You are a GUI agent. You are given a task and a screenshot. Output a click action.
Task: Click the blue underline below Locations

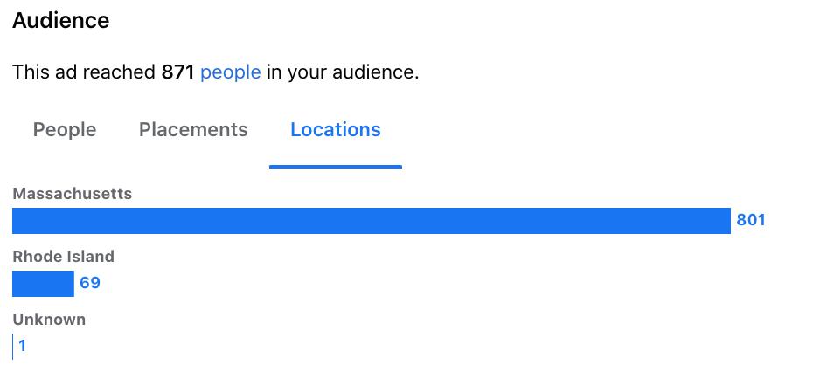tap(336, 166)
